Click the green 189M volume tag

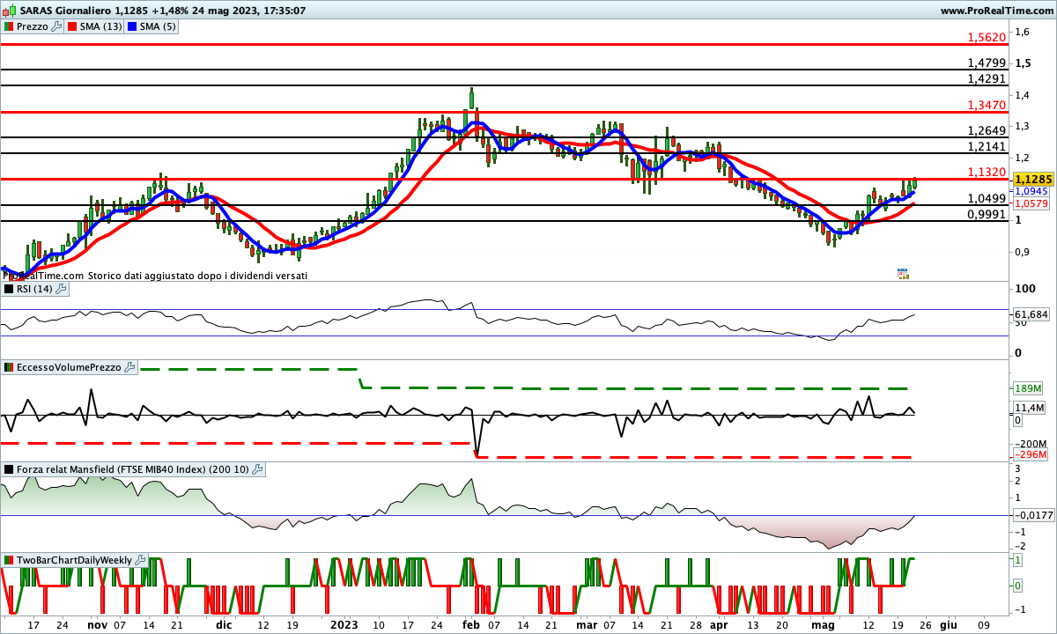click(x=1029, y=388)
